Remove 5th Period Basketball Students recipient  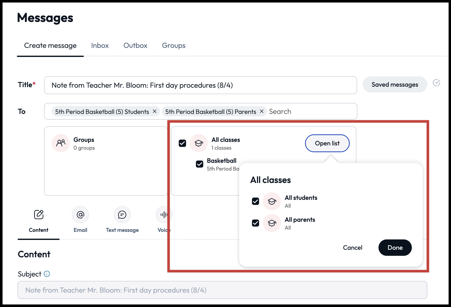coord(155,111)
